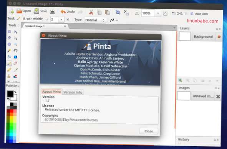
Task: Float the Layers panel
Action: pyautogui.click(x=217, y=29)
